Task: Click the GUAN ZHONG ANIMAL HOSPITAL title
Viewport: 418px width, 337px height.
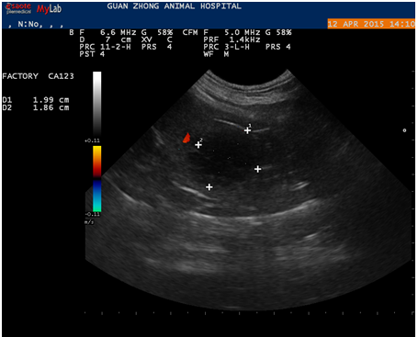Action: (174, 6)
